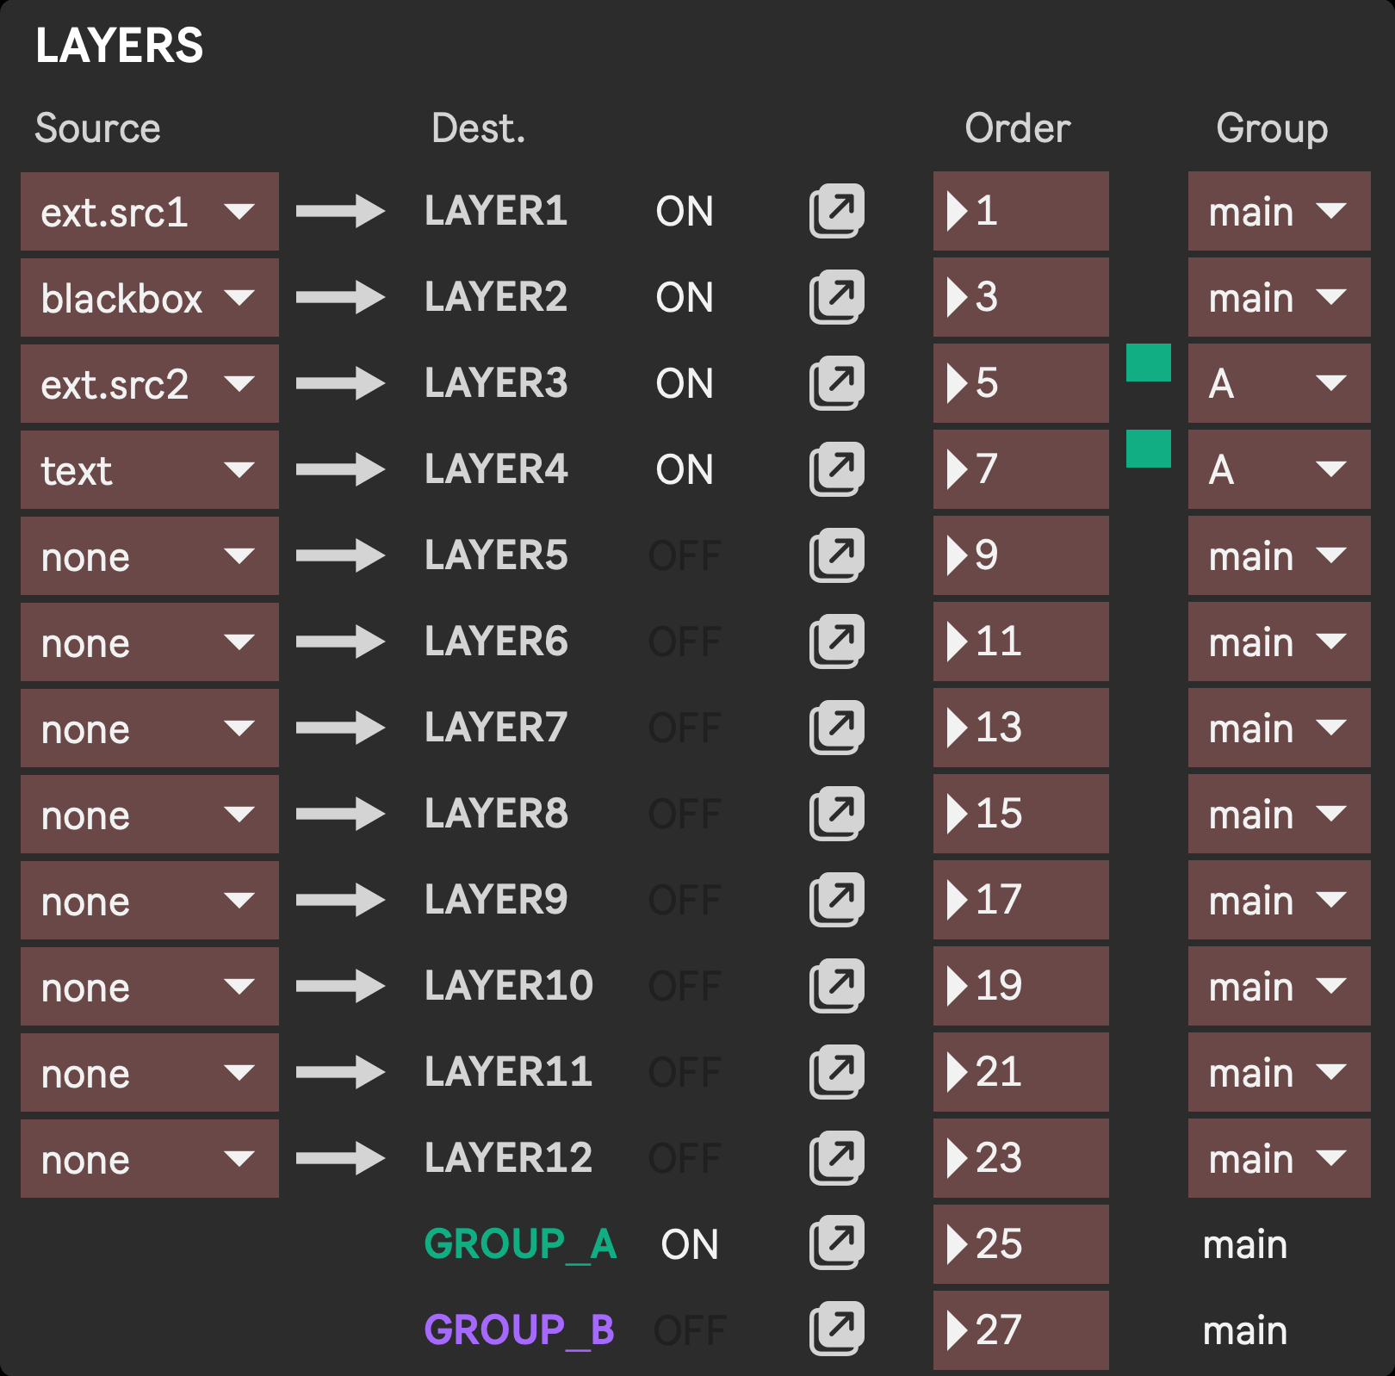This screenshot has height=1376, width=1395.
Task: Select order field with value 3
Action: tap(1021, 297)
